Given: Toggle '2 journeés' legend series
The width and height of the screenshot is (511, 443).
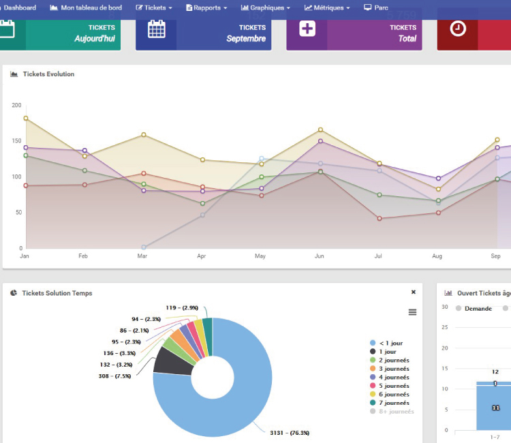Looking at the screenshot, I should tap(390, 360).
